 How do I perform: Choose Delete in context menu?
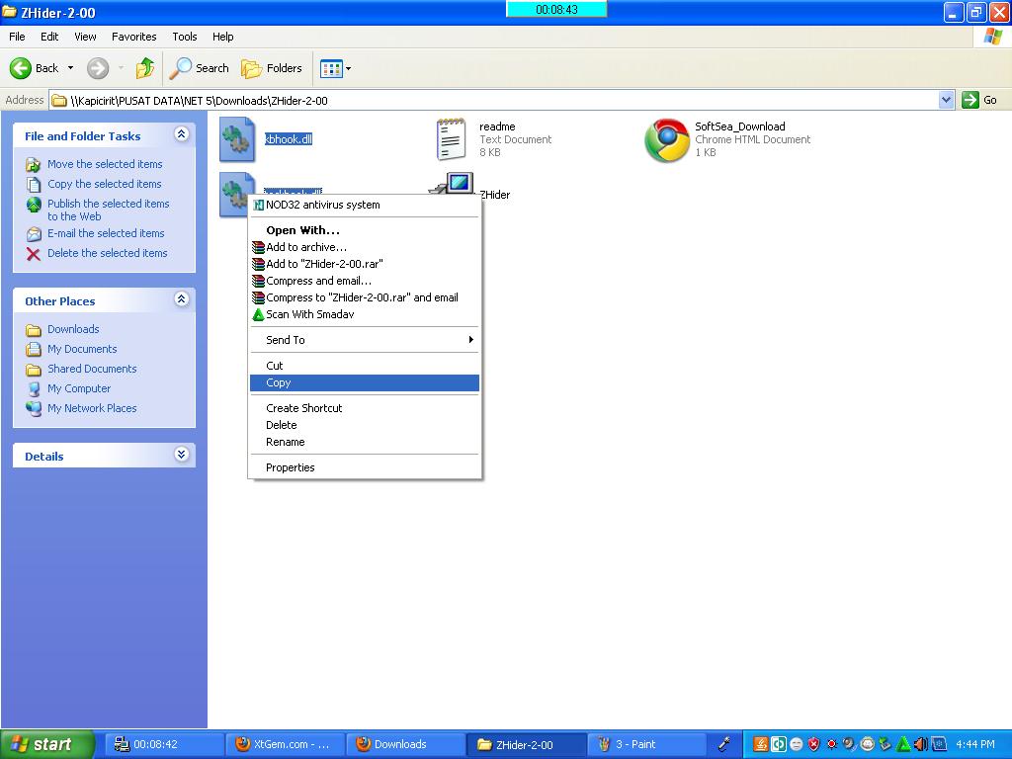[365, 425]
